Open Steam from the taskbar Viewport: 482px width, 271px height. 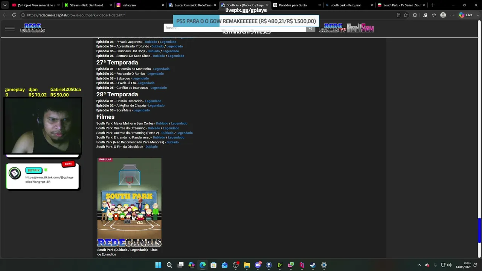313,265
